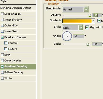Select the Bevel and Emboss label
Viewport: 103px width, 99px height.
[x=15, y=37]
